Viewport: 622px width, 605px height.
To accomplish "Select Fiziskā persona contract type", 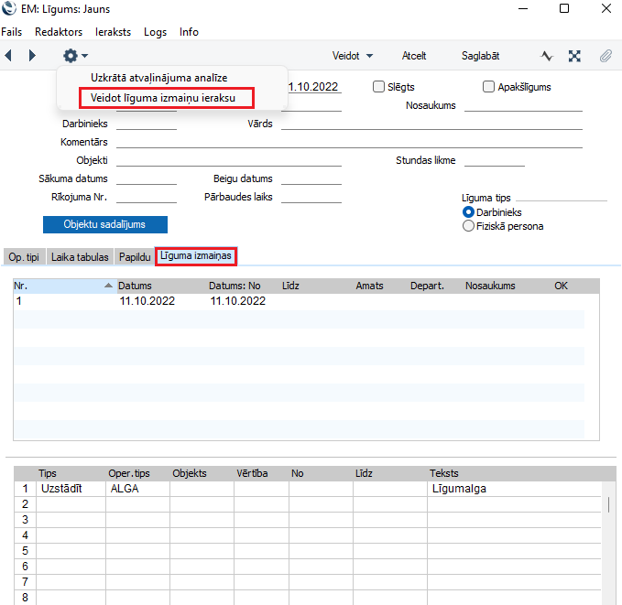I will point(469,225).
